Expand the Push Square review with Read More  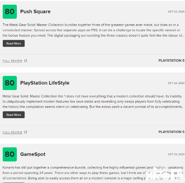(x=14, y=43)
